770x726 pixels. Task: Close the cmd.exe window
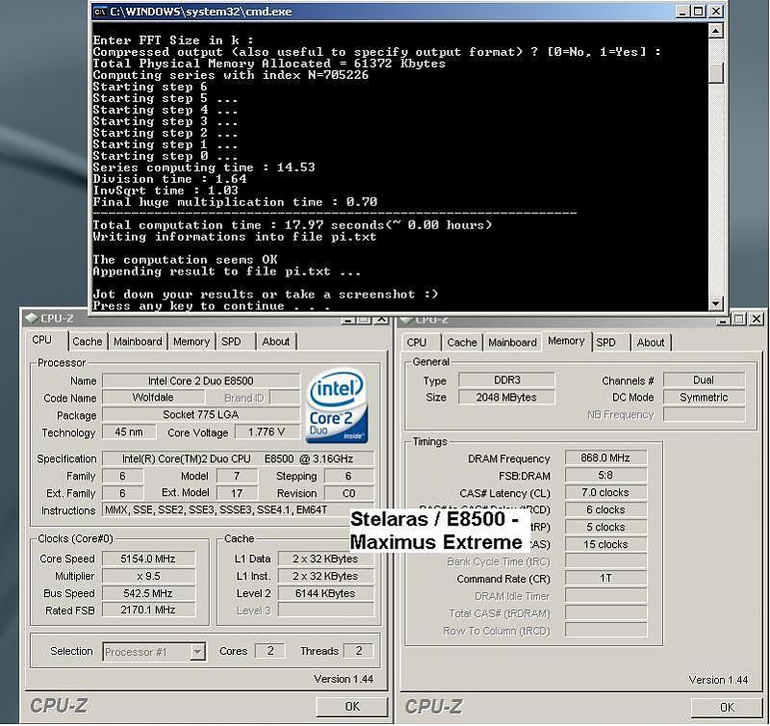tap(716, 12)
